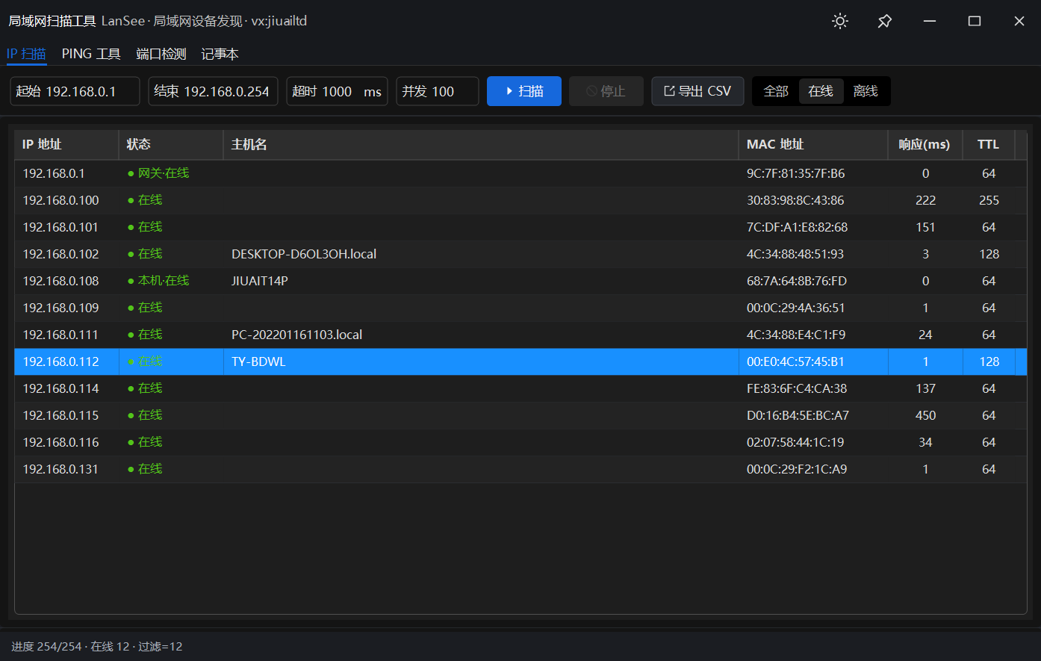Sort by the 主机名 column header
The image size is (1041, 661).
click(481, 145)
